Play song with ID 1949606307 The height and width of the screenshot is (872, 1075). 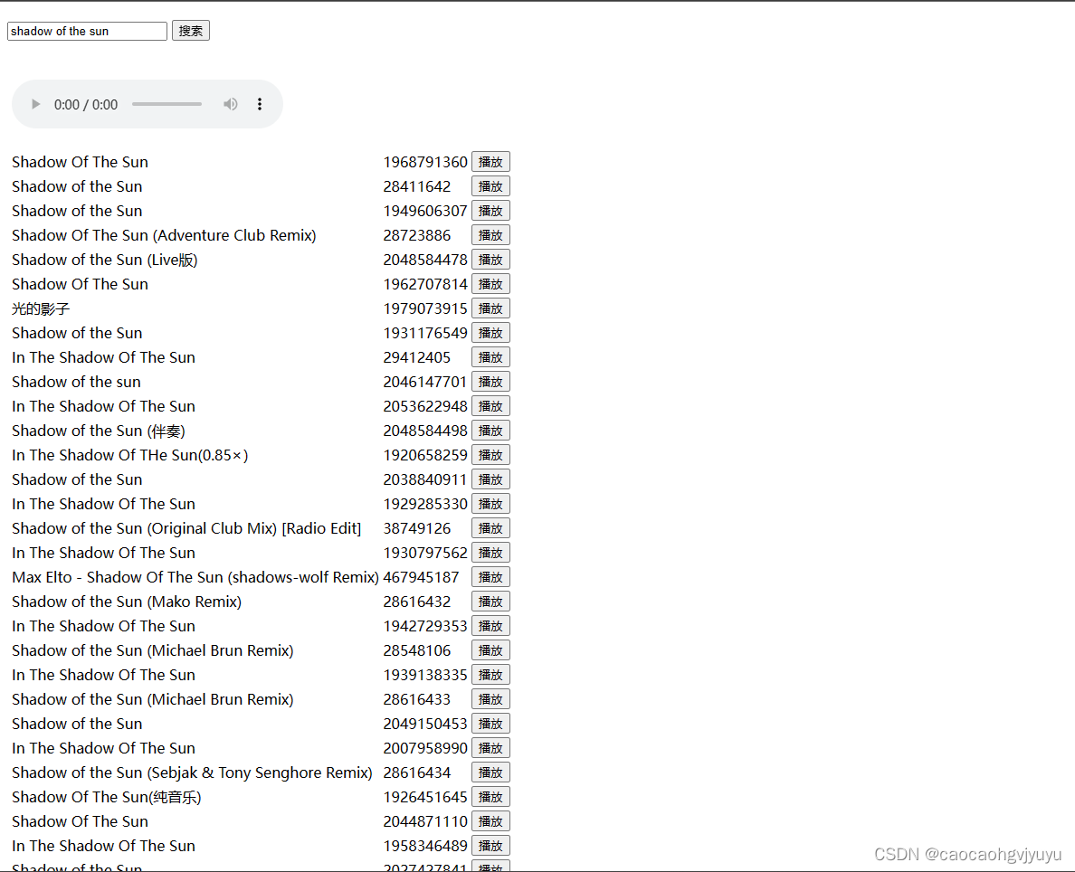490,211
